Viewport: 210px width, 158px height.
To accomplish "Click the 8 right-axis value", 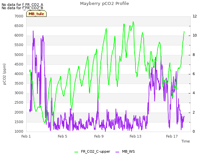I will click(194, 55).
